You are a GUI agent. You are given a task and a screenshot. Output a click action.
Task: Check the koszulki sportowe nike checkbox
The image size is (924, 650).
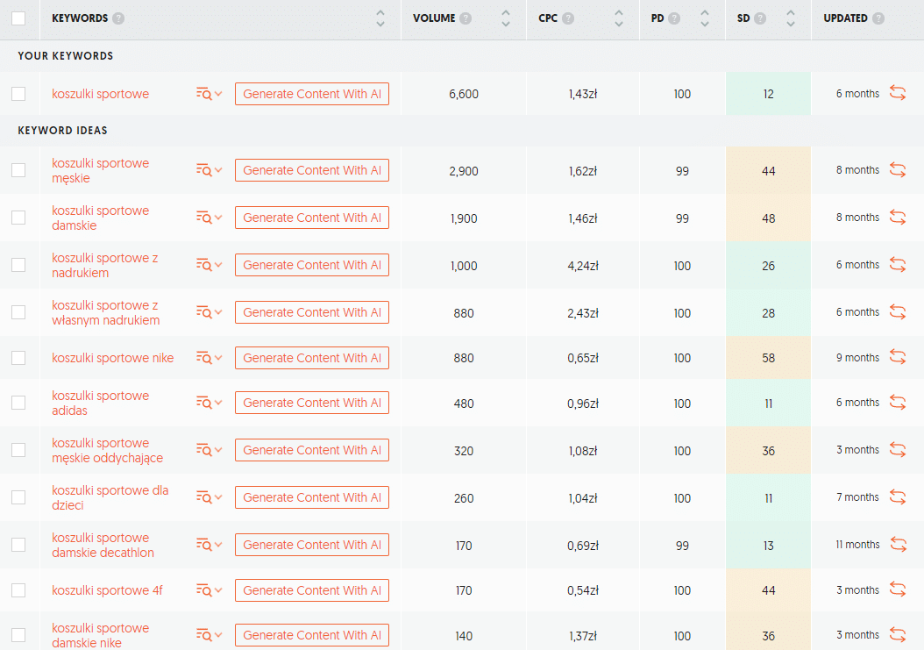18,358
